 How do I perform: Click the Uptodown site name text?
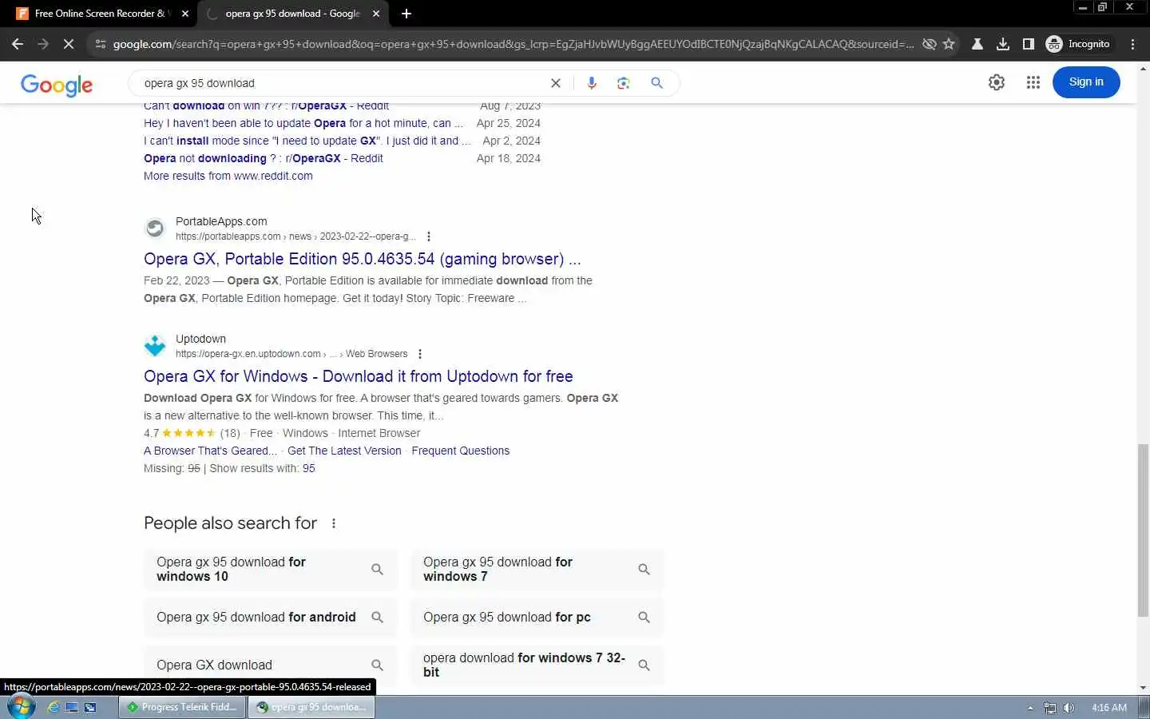tap(200, 339)
